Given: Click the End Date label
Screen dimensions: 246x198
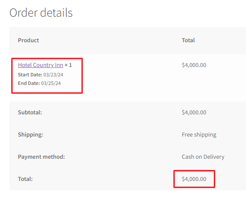Looking at the screenshot, I should (29, 83).
